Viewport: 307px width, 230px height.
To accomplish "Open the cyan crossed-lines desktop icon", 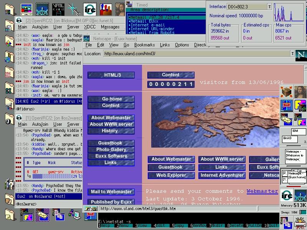I will pos(74,9).
